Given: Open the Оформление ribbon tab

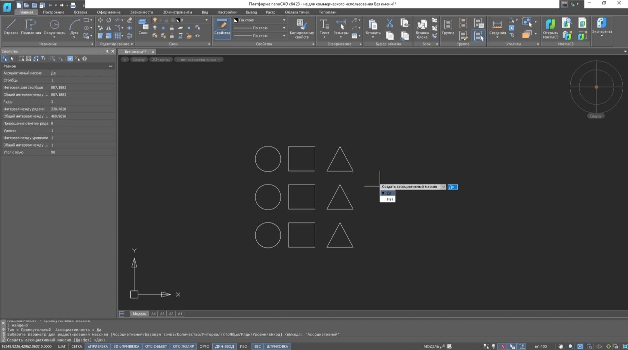Looking at the screenshot, I should (x=109, y=12).
